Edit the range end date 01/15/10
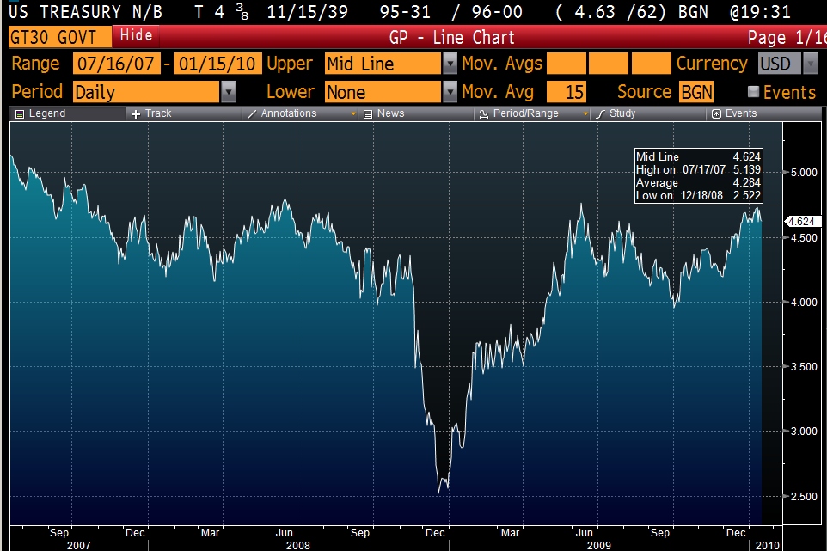 coord(217,64)
